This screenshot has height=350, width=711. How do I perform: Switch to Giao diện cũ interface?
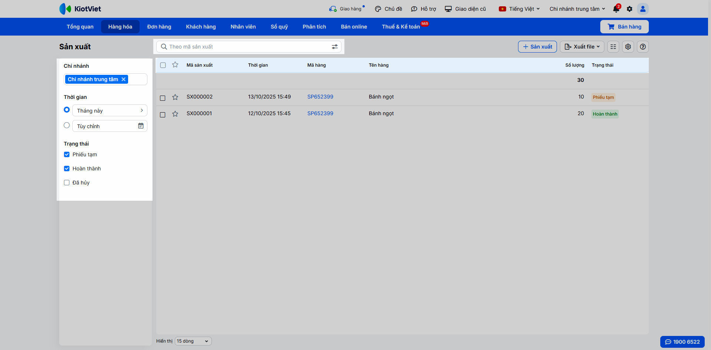click(465, 9)
